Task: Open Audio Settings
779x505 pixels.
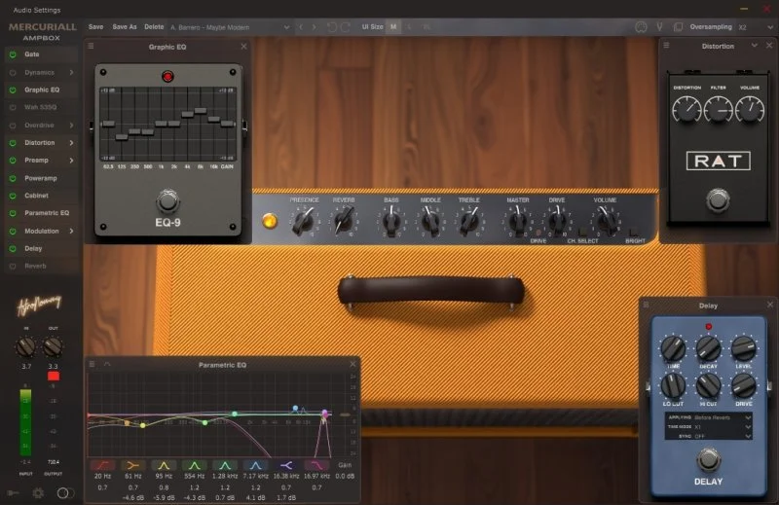Action: coord(37,10)
